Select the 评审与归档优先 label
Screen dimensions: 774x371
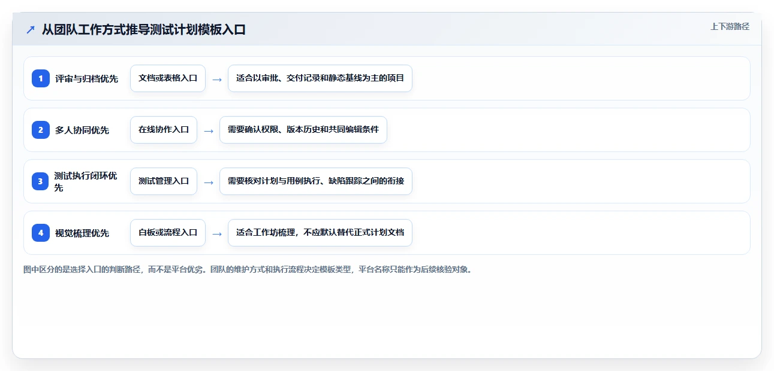(x=86, y=79)
